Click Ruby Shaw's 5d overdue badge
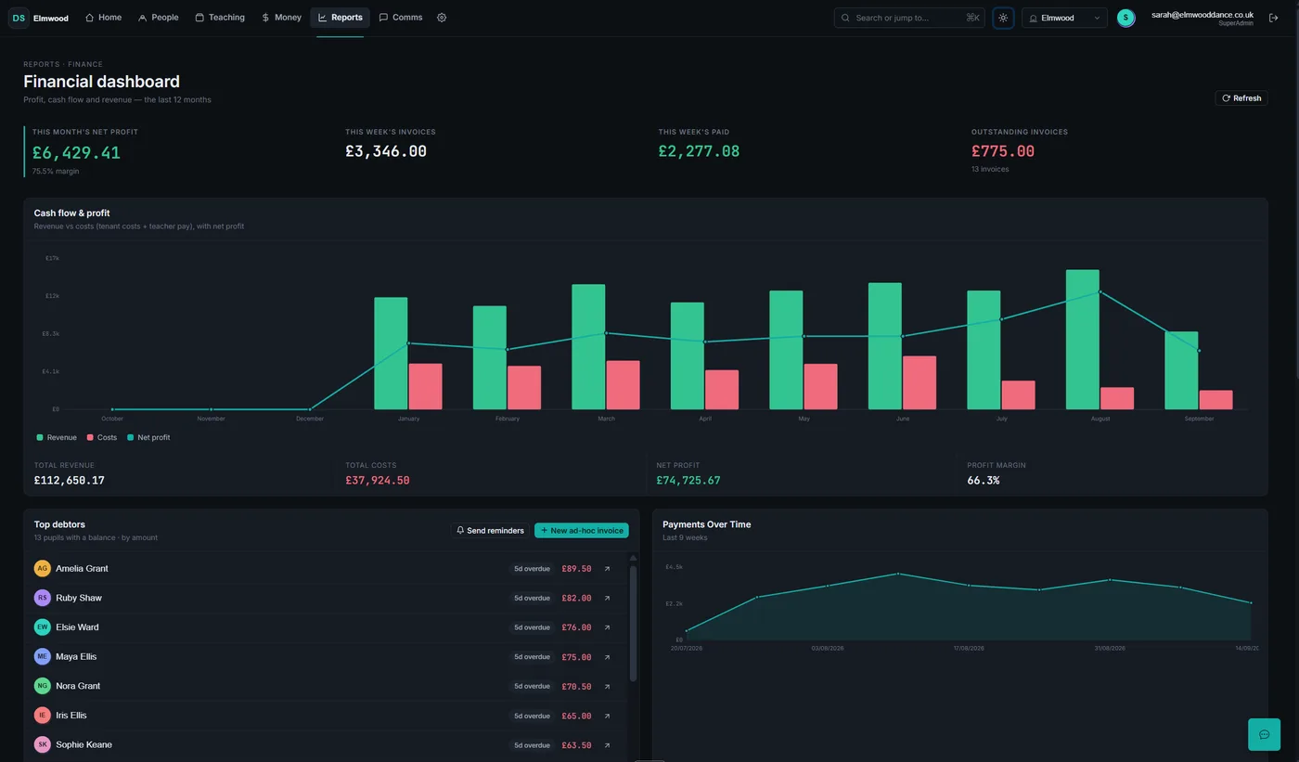 click(532, 599)
